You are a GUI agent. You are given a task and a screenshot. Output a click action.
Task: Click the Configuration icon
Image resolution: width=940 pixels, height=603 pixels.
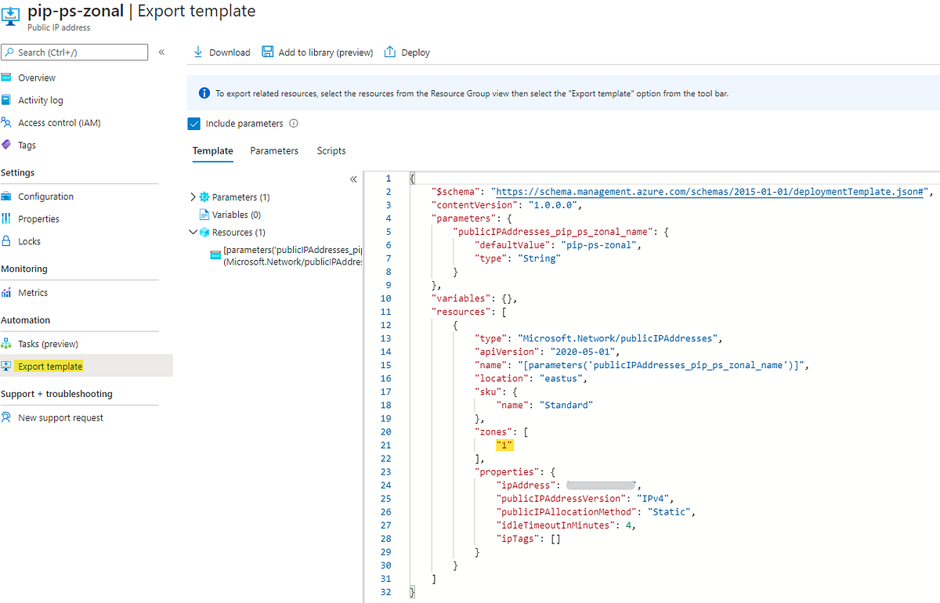pyautogui.click(x=7, y=197)
